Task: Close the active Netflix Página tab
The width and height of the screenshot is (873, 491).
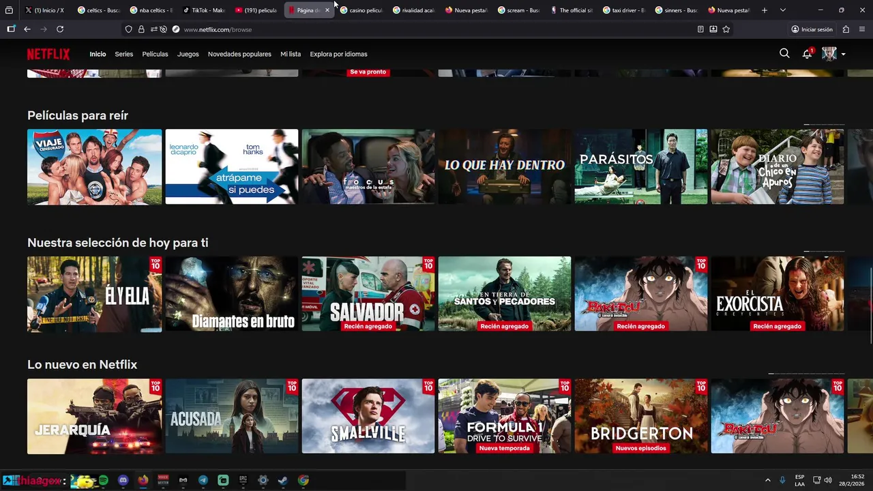Action: click(327, 10)
